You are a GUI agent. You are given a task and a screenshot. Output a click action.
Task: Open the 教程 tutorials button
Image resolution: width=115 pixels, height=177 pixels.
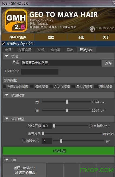(x=51, y=37)
